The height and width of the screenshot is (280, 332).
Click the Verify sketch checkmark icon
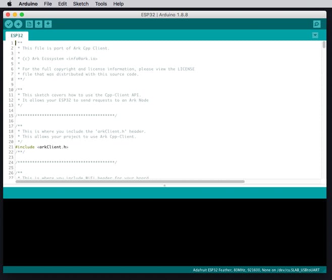pyautogui.click(x=9, y=24)
